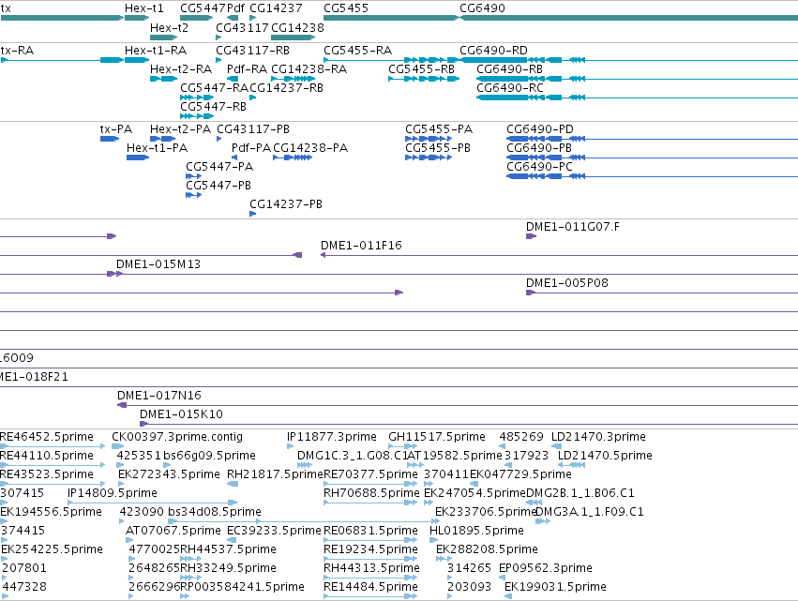Select the CG6490-RC transcript label
The height and width of the screenshot is (601, 798).
[510, 87]
